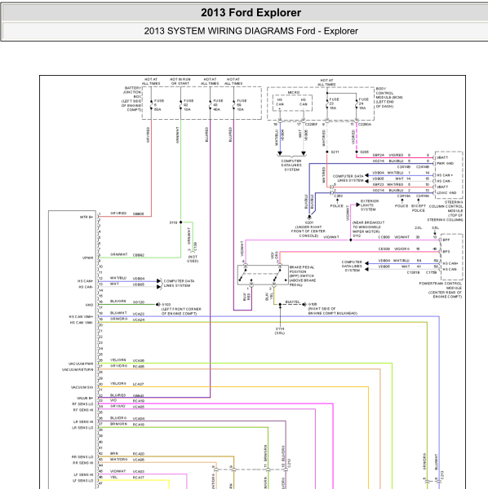The width and height of the screenshot is (488, 489).
Task: Click the 'HS CAN YAW-' pin label
Action: [x=82, y=323]
